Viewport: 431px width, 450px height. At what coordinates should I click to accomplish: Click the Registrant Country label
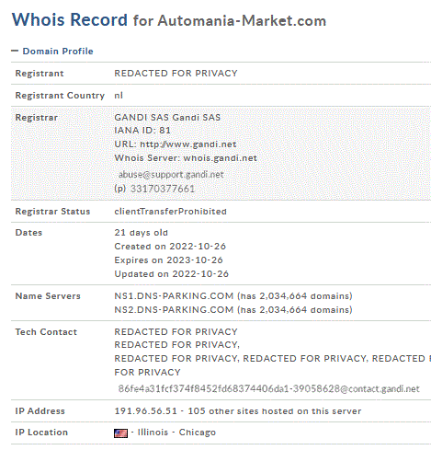[x=60, y=96]
